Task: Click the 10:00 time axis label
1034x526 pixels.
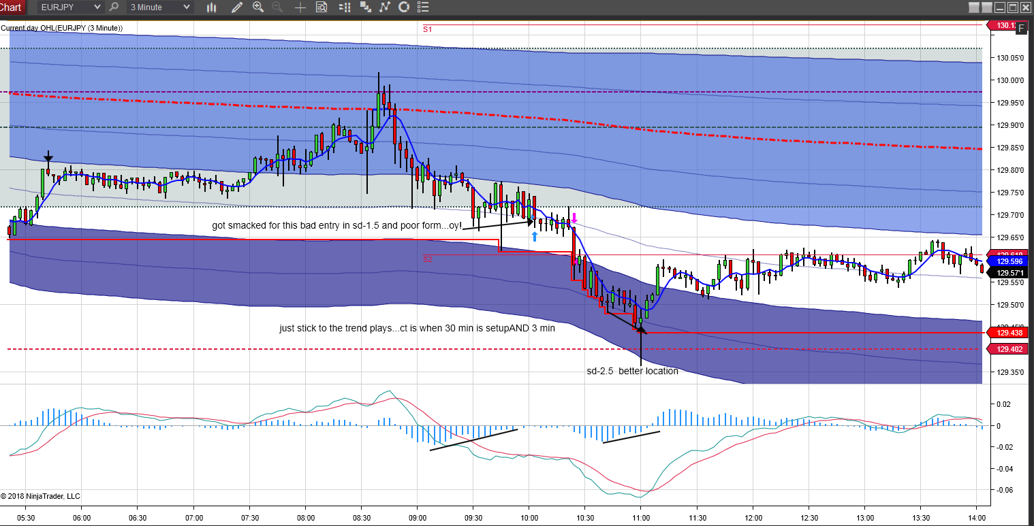Action: click(x=529, y=517)
